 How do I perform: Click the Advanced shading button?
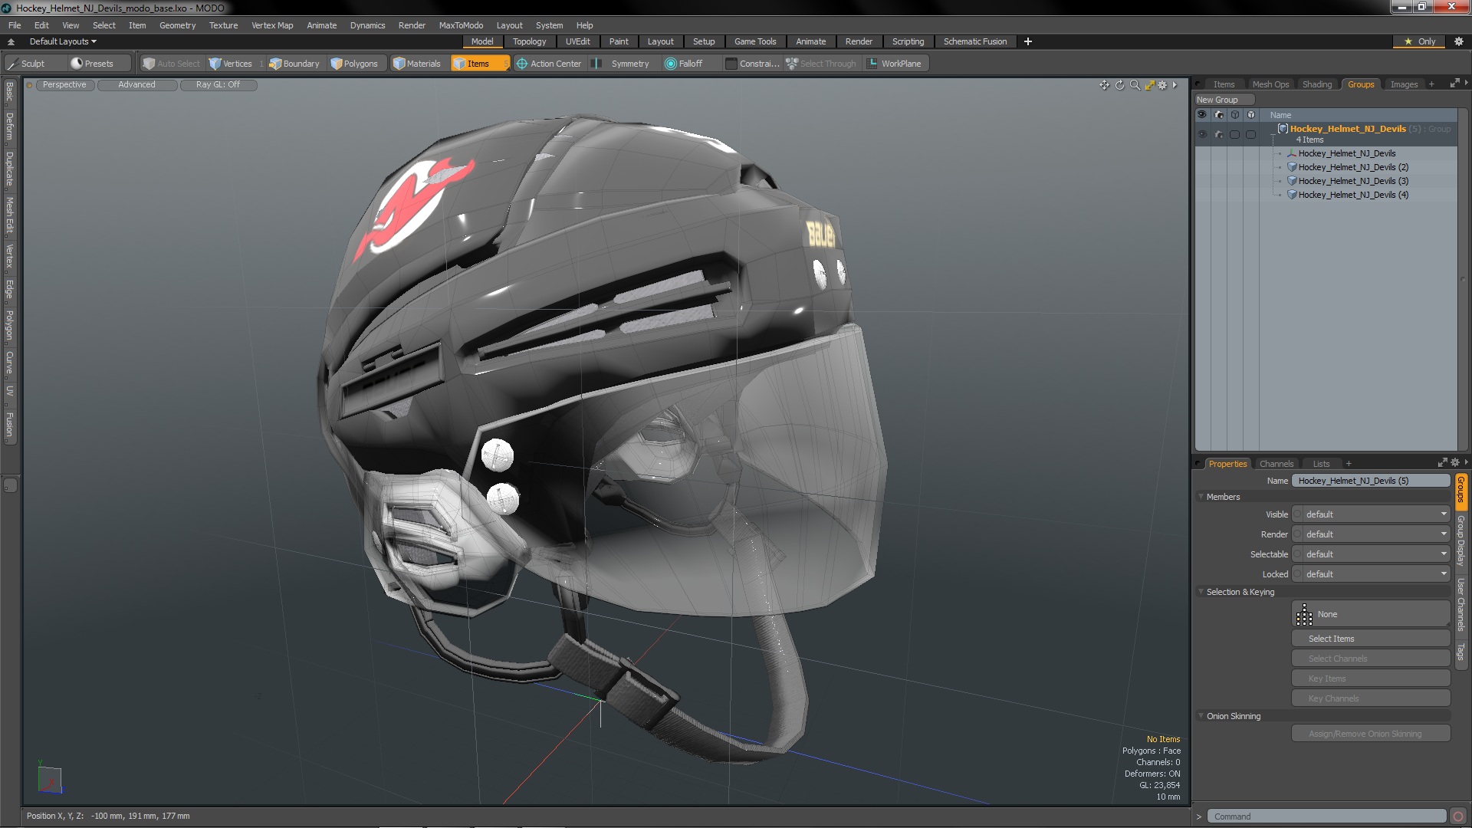pyautogui.click(x=136, y=85)
